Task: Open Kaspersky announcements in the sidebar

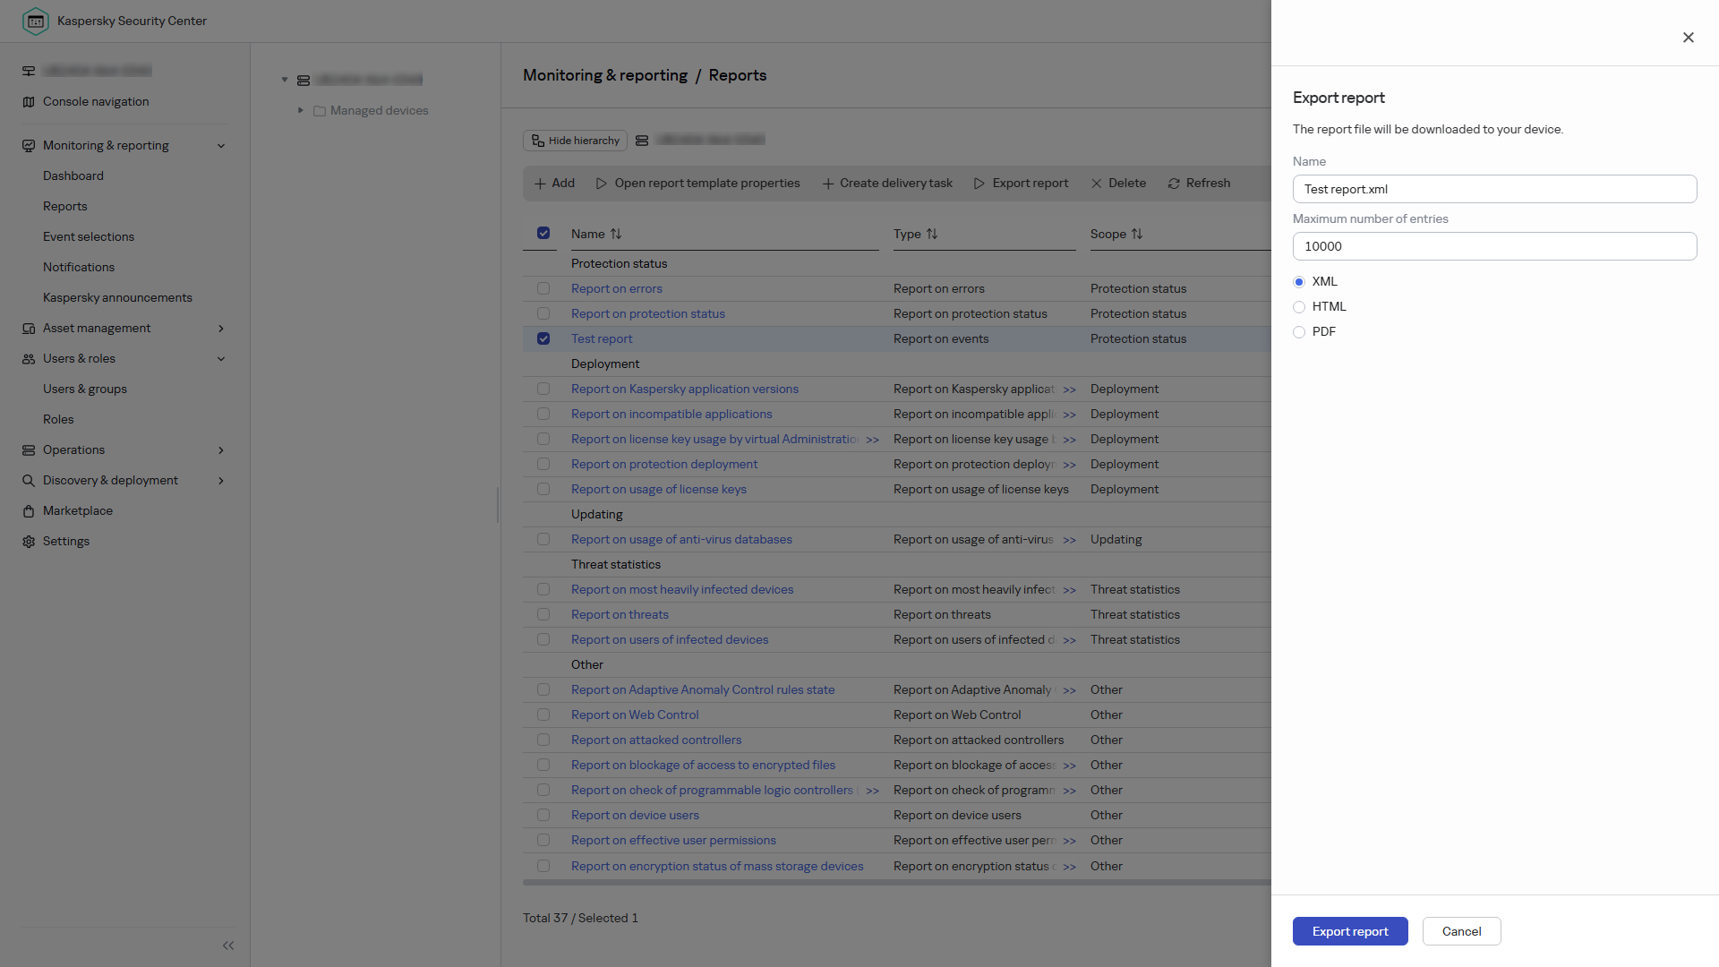Action: tap(117, 298)
